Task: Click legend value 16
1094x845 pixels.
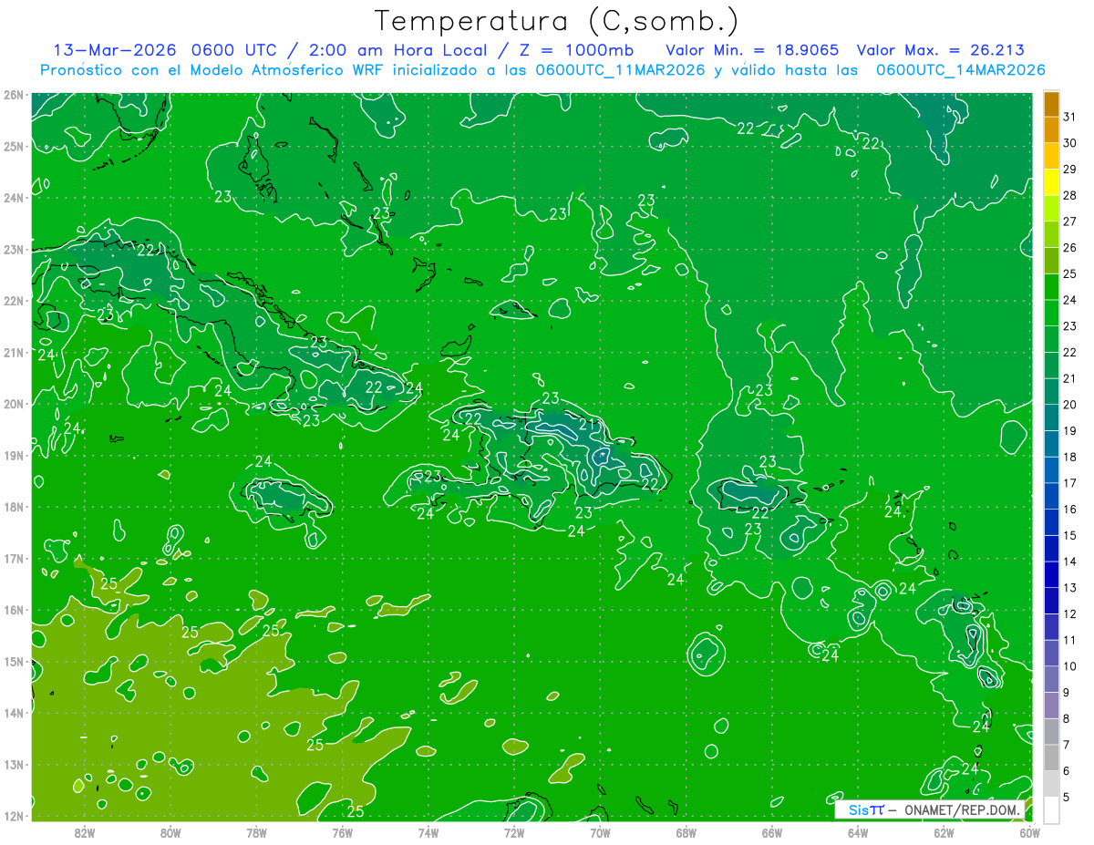Action: (x=1070, y=510)
